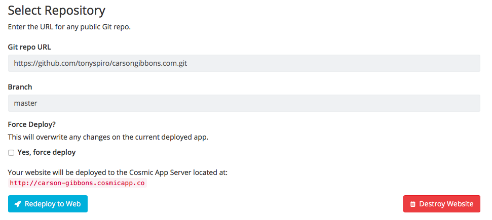Click empty right end of Git repo URL field
Image resolution: width=492 pixels, height=220 pixels.
coord(405,63)
